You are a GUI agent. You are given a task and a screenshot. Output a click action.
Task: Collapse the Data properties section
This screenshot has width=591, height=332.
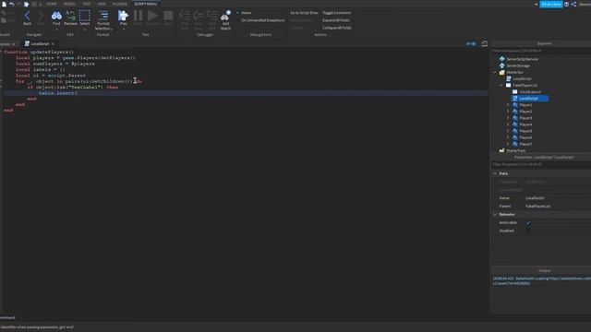[495, 173]
